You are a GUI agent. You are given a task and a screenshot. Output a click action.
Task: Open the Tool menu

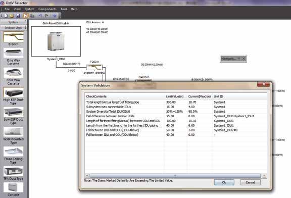pos(64,9)
